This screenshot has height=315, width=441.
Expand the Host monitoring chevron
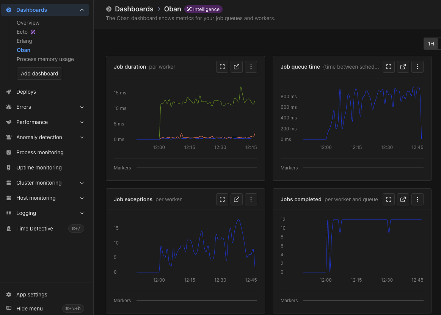coord(82,198)
